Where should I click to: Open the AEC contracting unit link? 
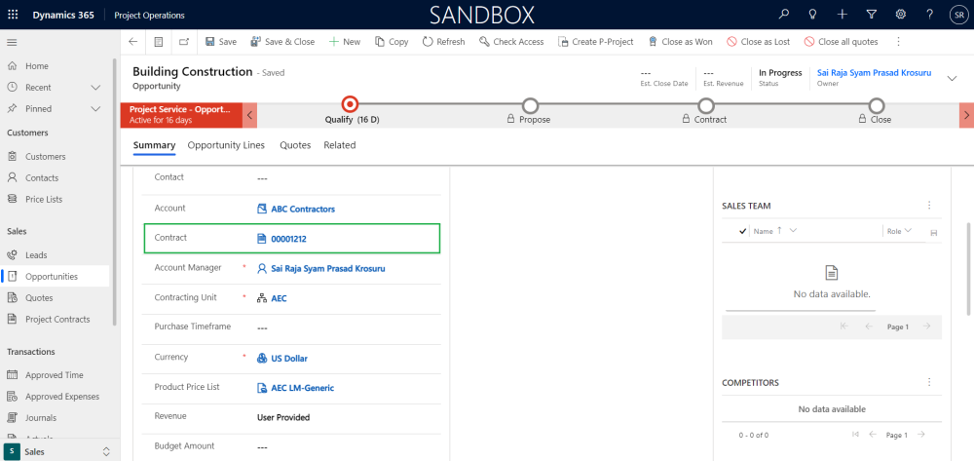click(279, 298)
